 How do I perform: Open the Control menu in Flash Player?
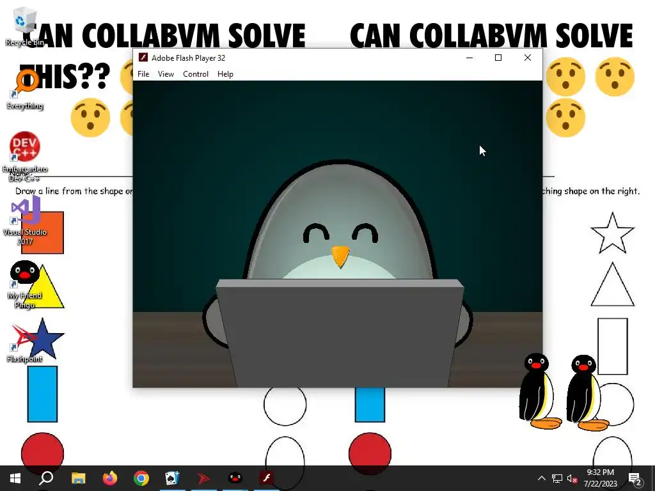pyautogui.click(x=196, y=74)
